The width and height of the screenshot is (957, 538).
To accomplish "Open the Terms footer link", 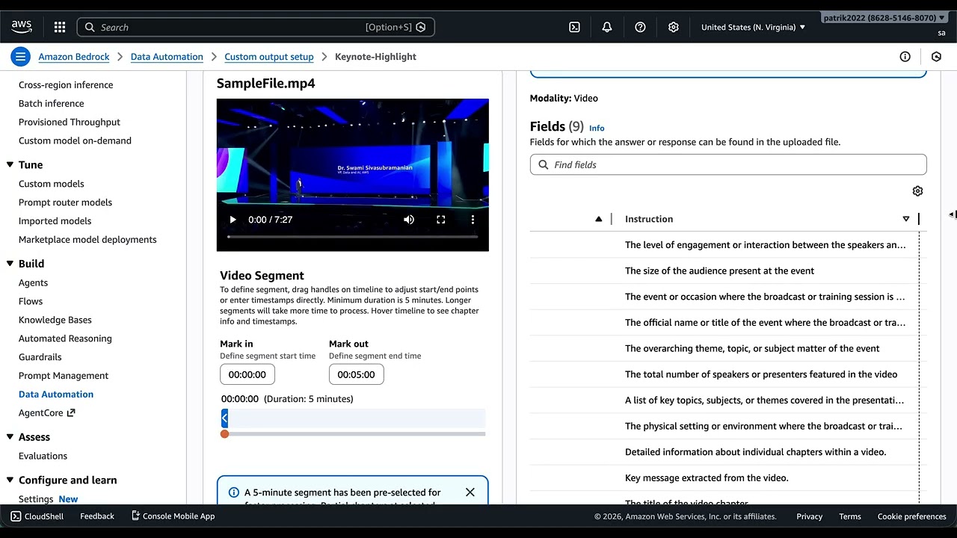I will tap(850, 516).
